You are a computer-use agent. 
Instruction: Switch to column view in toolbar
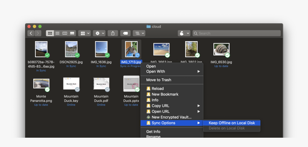tap(65, 33)
